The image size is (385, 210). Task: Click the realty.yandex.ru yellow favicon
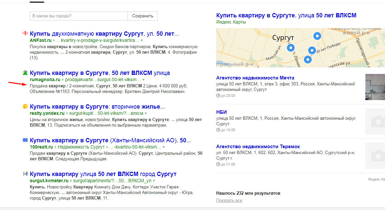pos(25,106)
